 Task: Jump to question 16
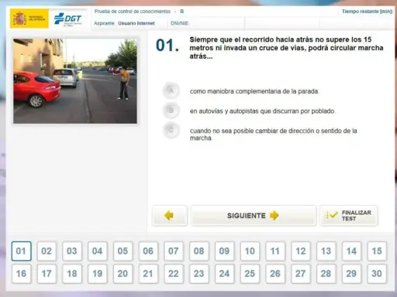pos(21,274)
